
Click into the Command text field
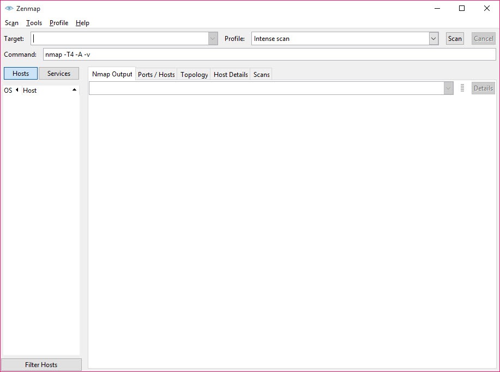269,54
